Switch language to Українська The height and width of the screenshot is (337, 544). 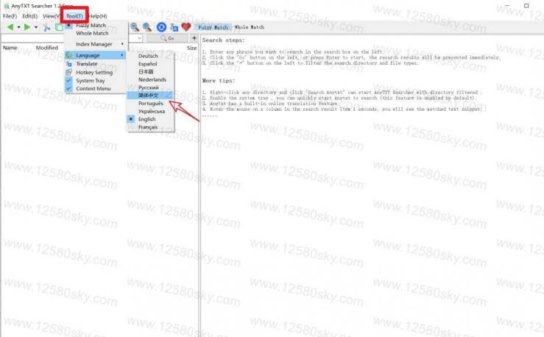tap(150, 111)
